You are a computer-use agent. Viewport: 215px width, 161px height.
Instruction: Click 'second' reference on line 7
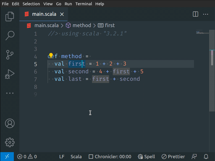130,79
